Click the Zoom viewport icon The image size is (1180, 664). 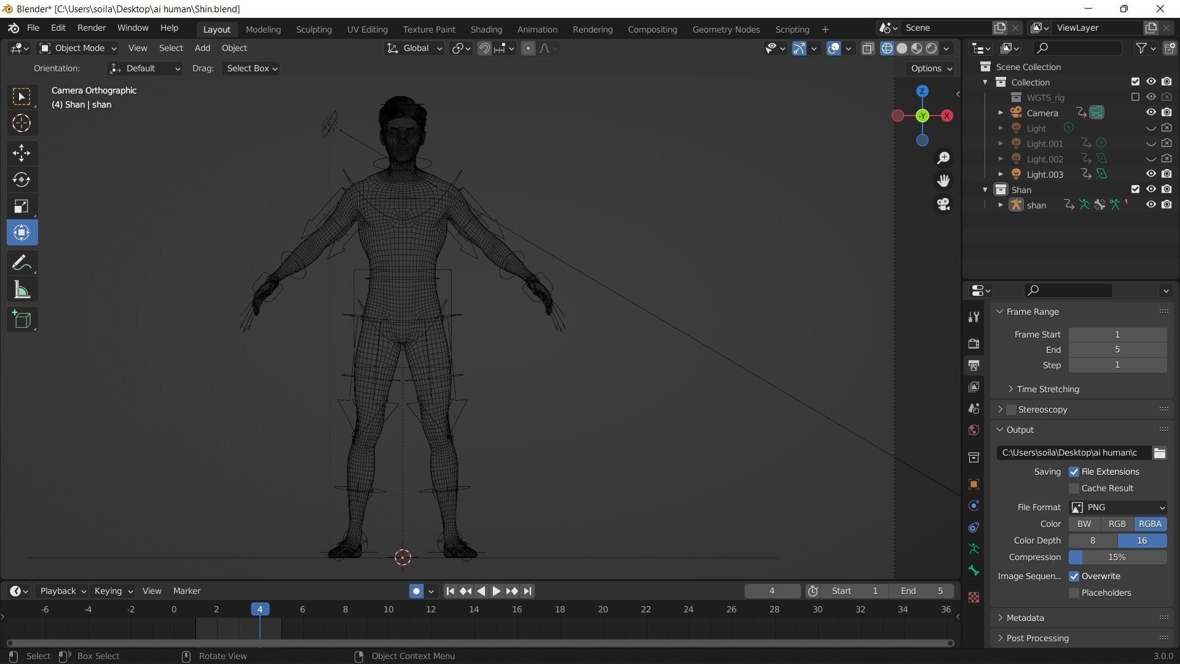pos(943,158)
